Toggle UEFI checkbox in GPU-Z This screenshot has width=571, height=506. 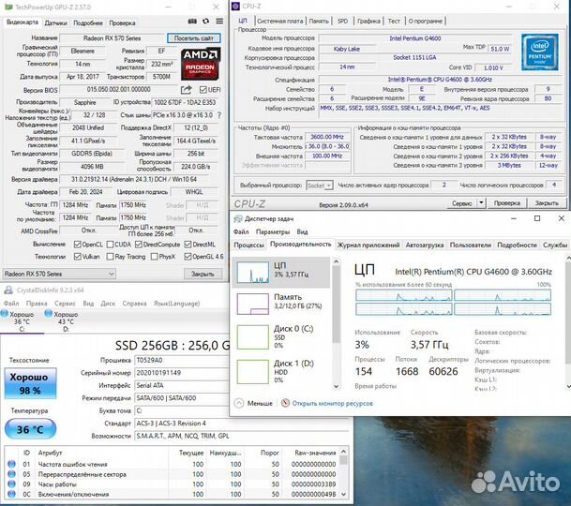click(x=203, y=90)
